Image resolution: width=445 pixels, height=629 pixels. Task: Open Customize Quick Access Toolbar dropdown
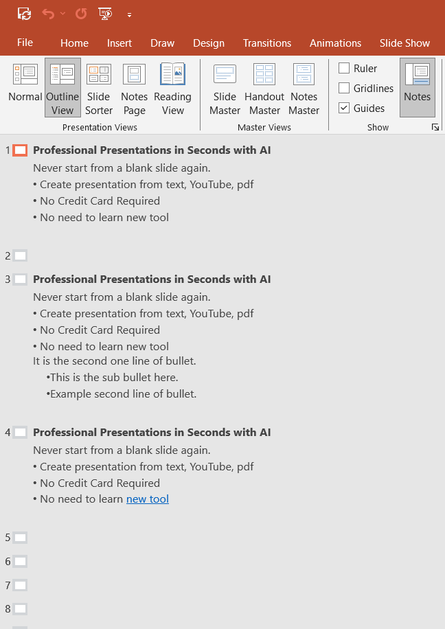pos(129,14)
